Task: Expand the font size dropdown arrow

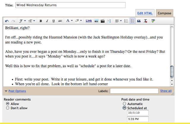Action: click(34, 21)
